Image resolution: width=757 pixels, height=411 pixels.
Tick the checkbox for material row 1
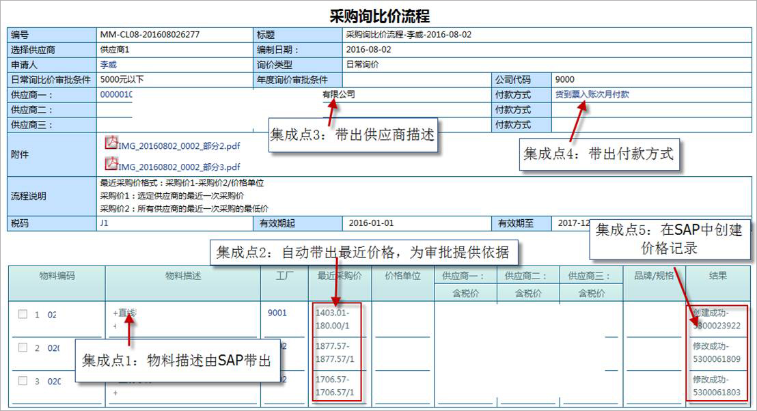[x=23, y=314]
